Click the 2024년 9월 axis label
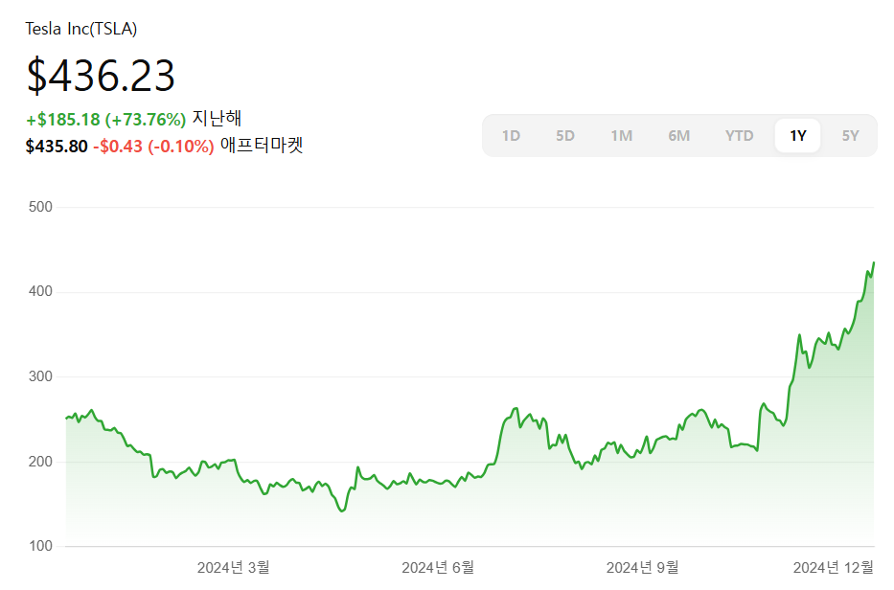The height and width of the screenshot is (590, 894). pyautogui.click(x=643, y=567)
